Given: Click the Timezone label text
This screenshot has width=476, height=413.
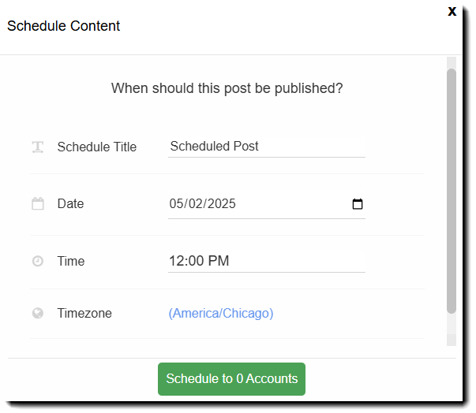Looking at the screenshot, I should click(x=84, y=313).
